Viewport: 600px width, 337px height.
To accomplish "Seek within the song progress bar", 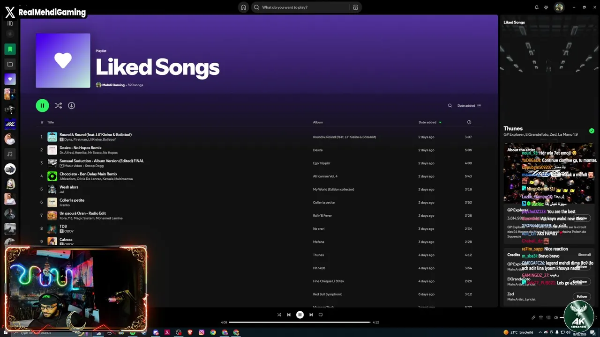I will coord(300,322).
